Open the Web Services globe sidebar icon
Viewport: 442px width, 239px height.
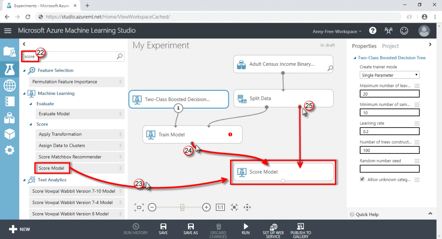click(9, 86)
